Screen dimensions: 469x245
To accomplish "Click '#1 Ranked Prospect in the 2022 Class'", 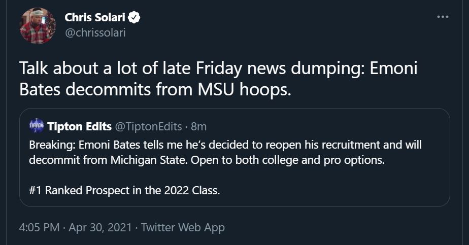I will click(125, 191).
